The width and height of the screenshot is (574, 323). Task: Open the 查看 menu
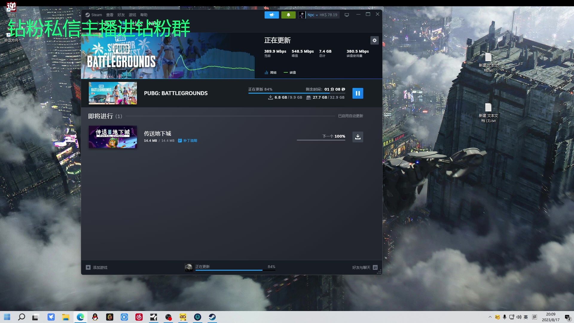pos(110,15)
